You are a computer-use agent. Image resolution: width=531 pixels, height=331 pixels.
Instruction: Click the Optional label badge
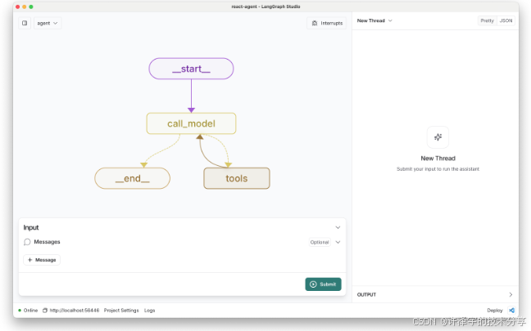click(x=320, y=242)
